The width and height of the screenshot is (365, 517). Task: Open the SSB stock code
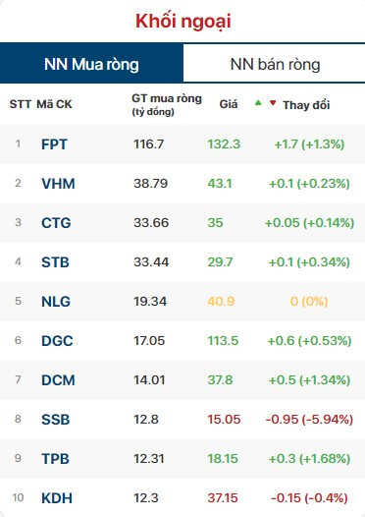pos(56,420)
